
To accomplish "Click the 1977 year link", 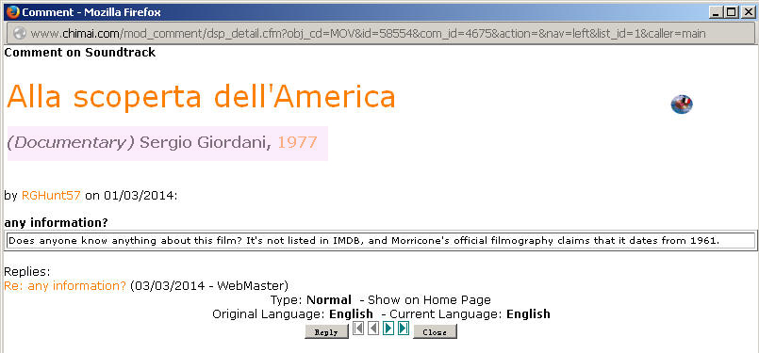I will click(297, 143).
